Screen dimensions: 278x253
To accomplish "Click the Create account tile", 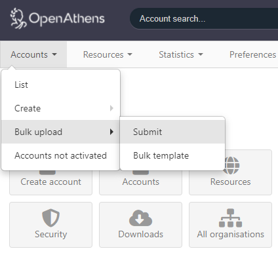I will [50, 182].
